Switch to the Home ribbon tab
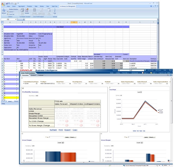174x167 pixels. 8,6
